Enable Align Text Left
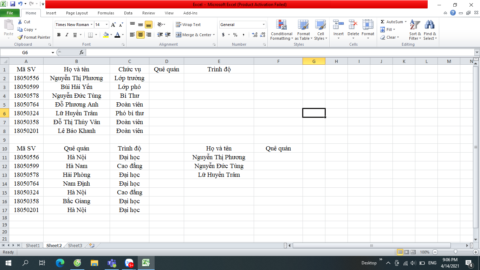The image size is (480, 270). 132,35
